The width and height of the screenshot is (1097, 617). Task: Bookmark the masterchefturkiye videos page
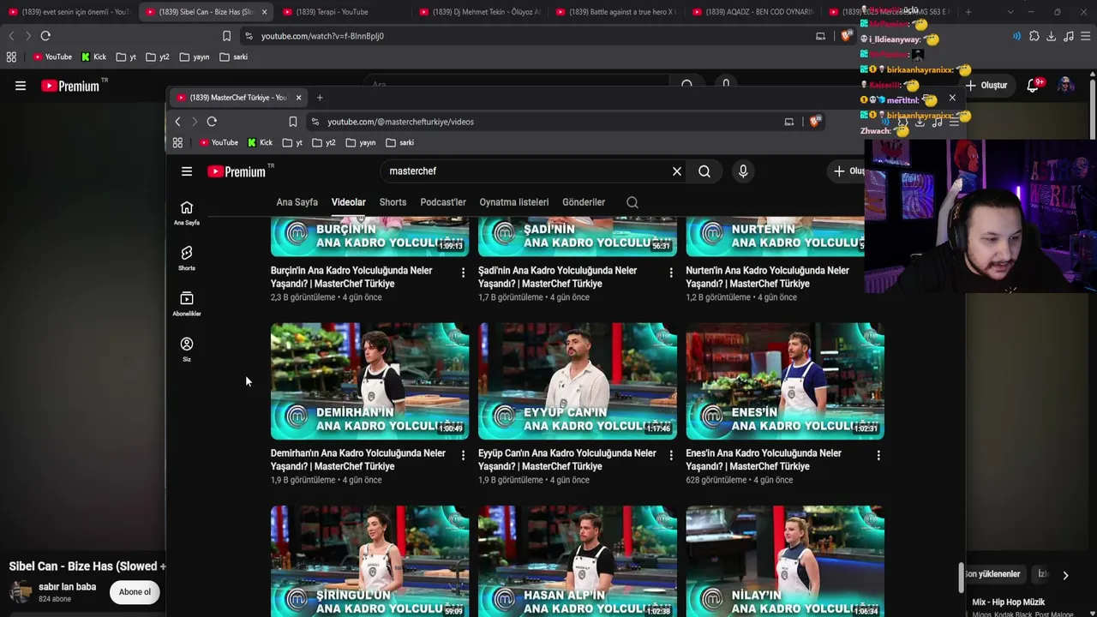[x=293, y=122]
